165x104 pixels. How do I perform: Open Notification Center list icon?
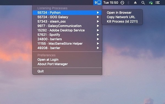[158, 3]
